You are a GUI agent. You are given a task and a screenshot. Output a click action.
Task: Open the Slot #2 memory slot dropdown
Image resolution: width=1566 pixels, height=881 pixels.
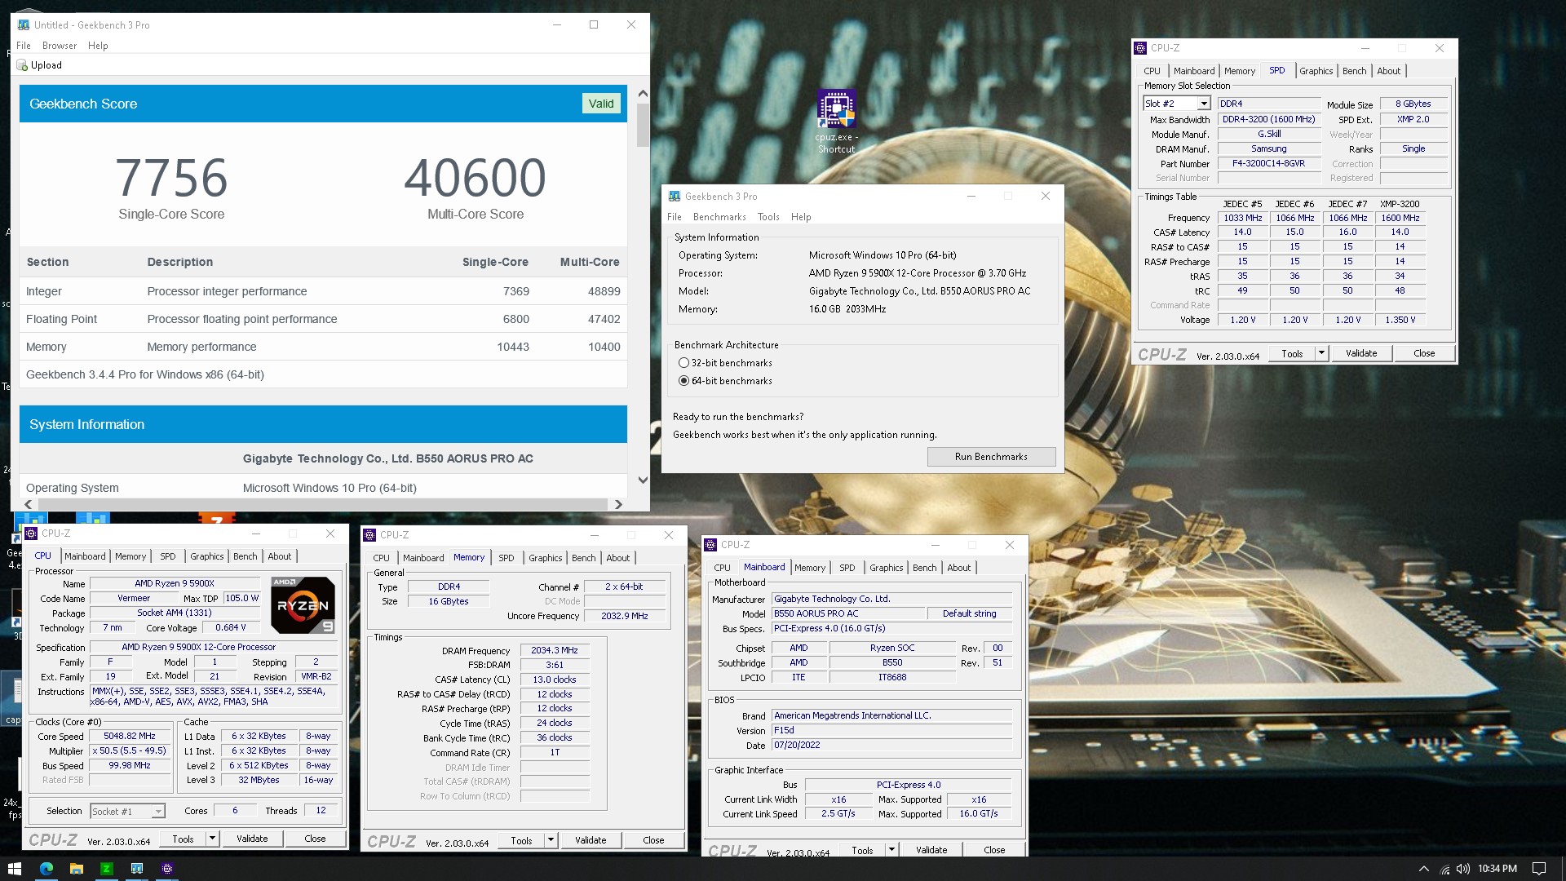tap(1203, 104)
